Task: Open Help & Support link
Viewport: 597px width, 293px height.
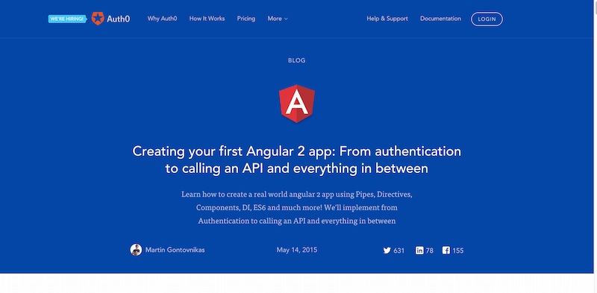Action: [387, 19]
